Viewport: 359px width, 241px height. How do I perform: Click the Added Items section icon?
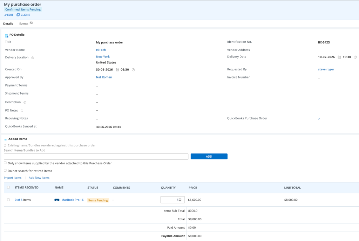pos(6,139)
